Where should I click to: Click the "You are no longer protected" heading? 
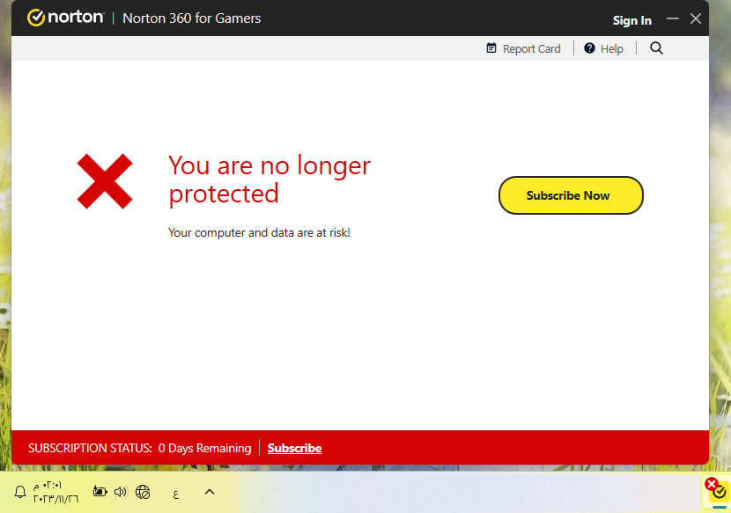point(270,180)
